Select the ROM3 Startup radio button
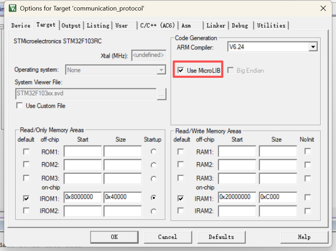The height and width of the screenshot is (251, 336). pos(153,179)
